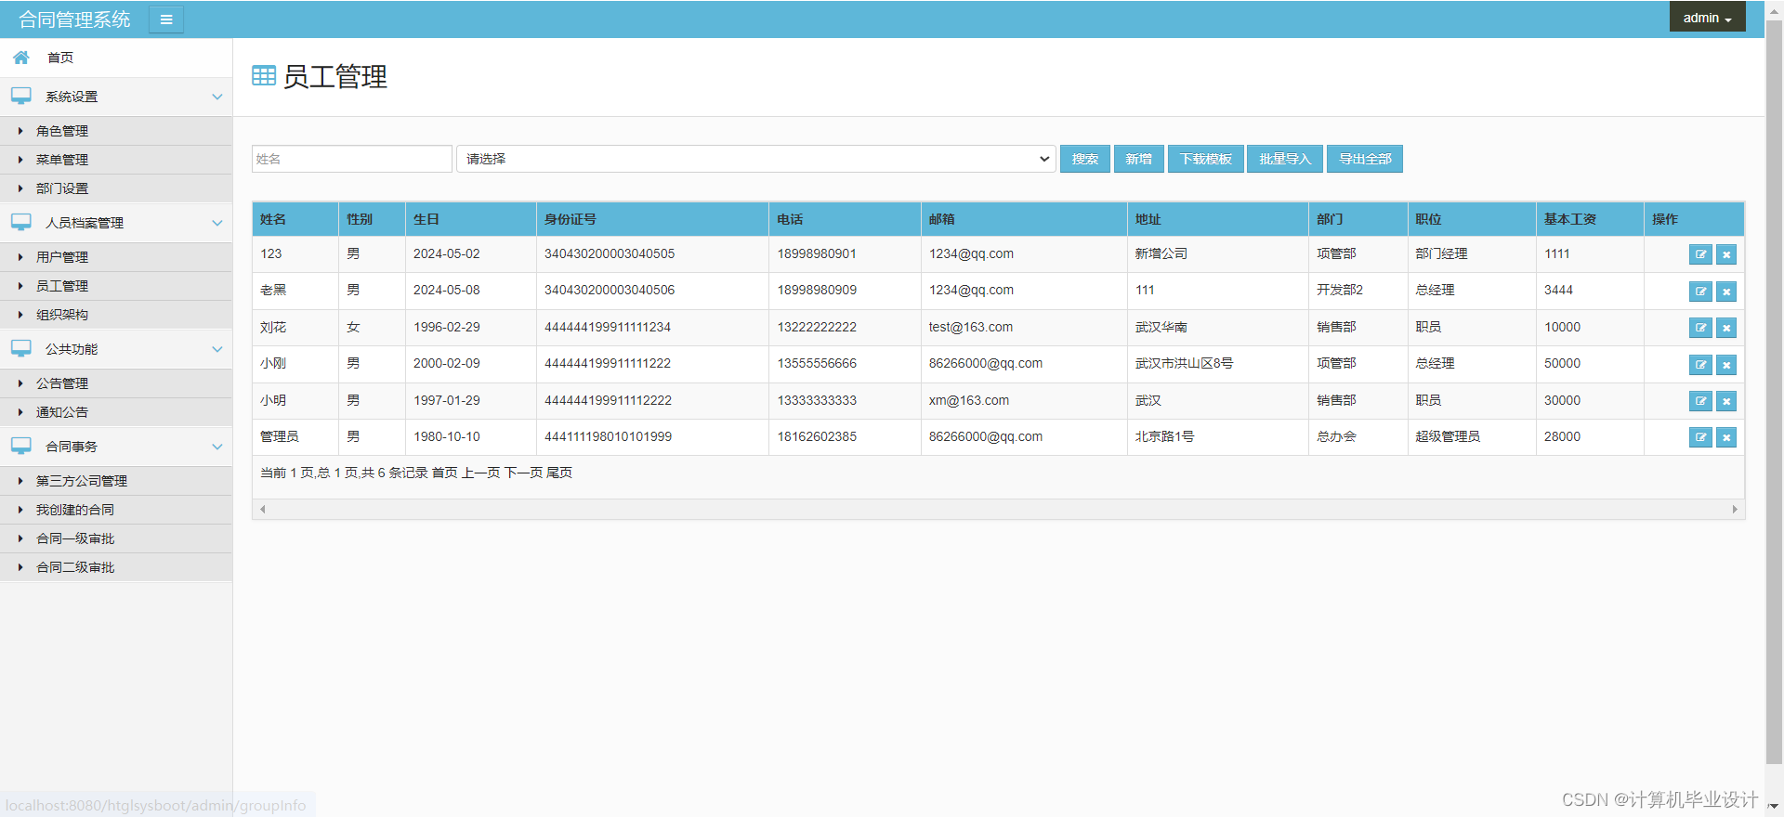Toggle the sidebar hamburger menu button

(x=166, y=19)
